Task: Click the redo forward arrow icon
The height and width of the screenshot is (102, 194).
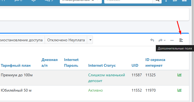Action: tap(161, 40)
